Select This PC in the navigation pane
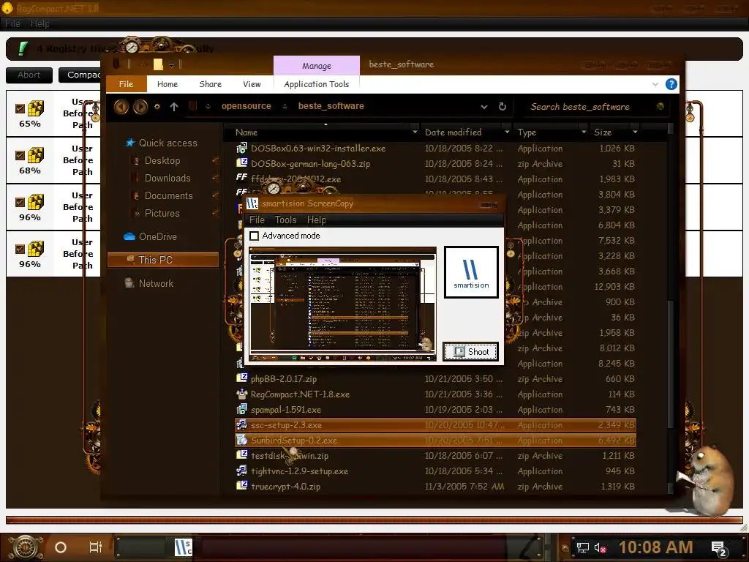 [163, 260]
